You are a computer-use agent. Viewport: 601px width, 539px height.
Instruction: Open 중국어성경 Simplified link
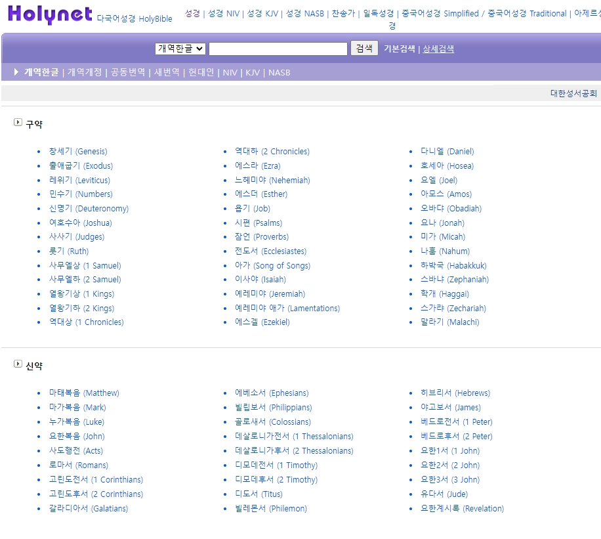440,13
